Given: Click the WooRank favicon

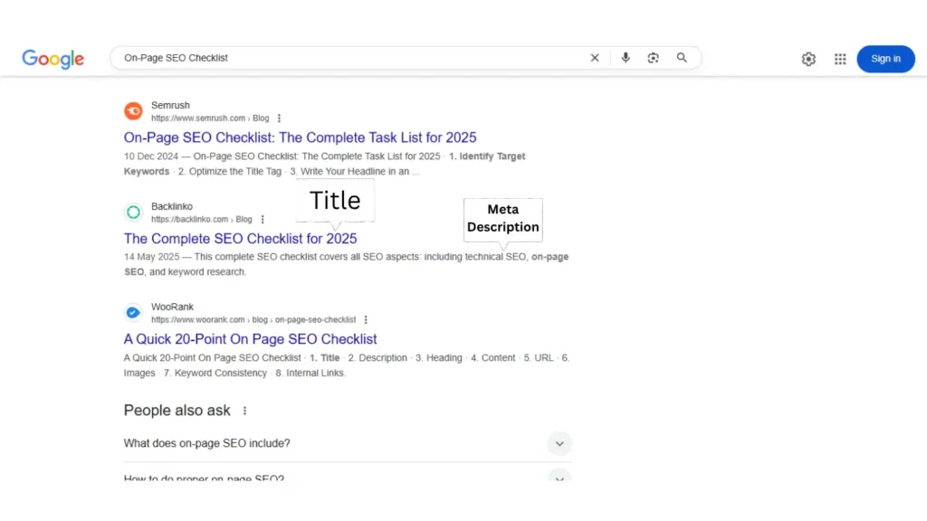Looking at the screenshot, I should pos(134,312).
